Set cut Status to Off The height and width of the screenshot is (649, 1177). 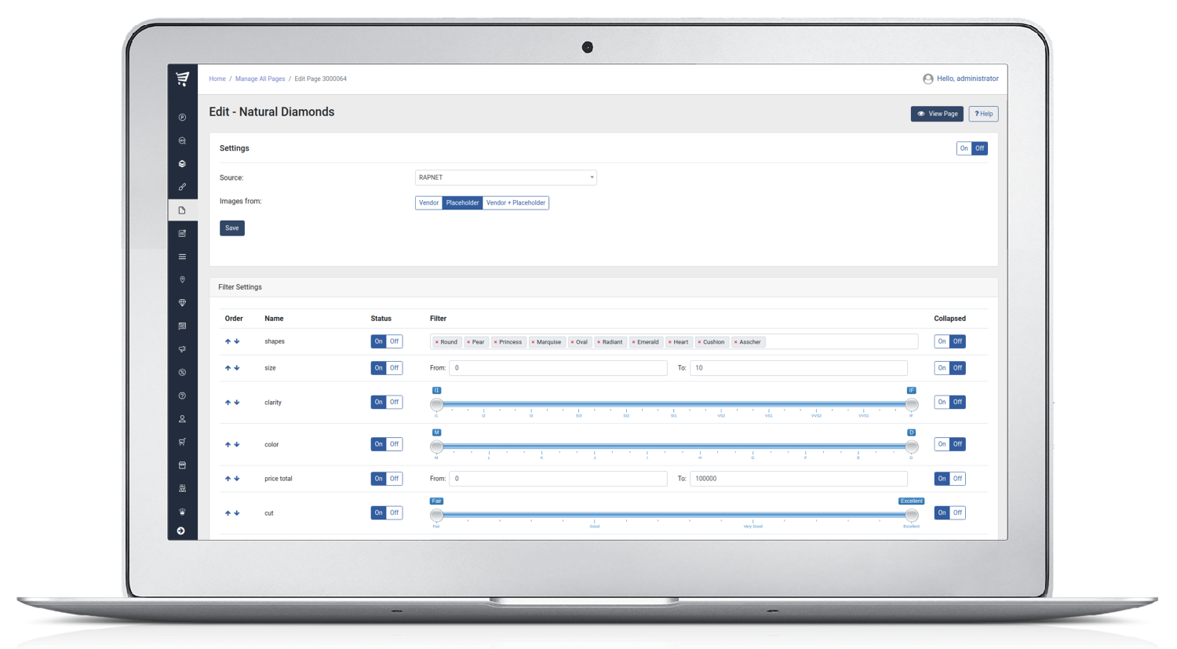tap(395, 512)
